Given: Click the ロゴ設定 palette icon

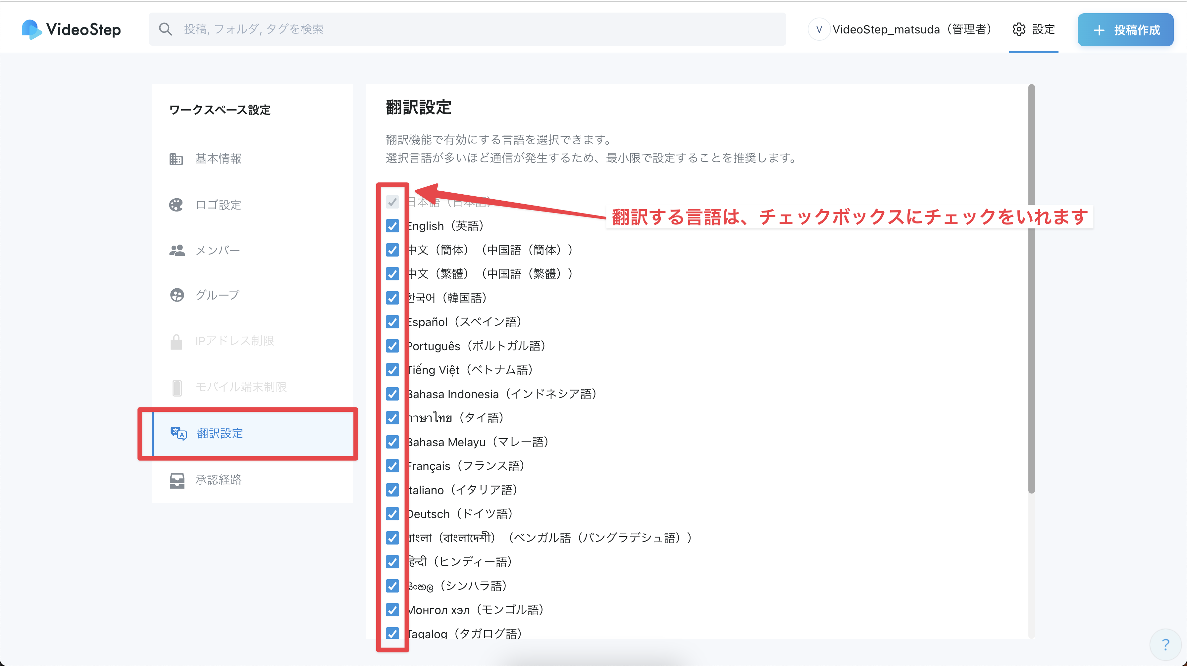Looking at the screenshot, I should (176, 205).
